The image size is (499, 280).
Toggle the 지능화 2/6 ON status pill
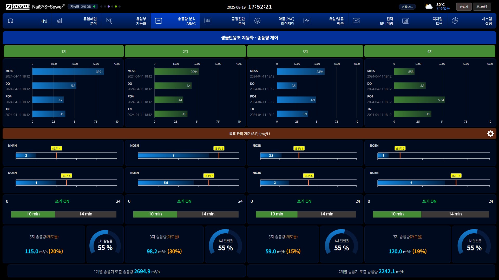83,6
